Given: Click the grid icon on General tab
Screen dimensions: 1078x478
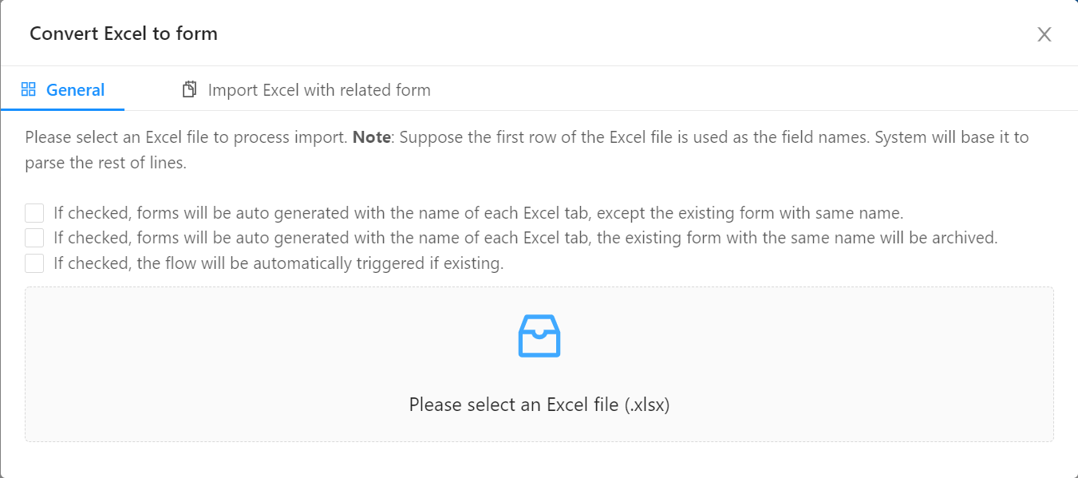Looking at the screenshot, I should tap(29, 89).
